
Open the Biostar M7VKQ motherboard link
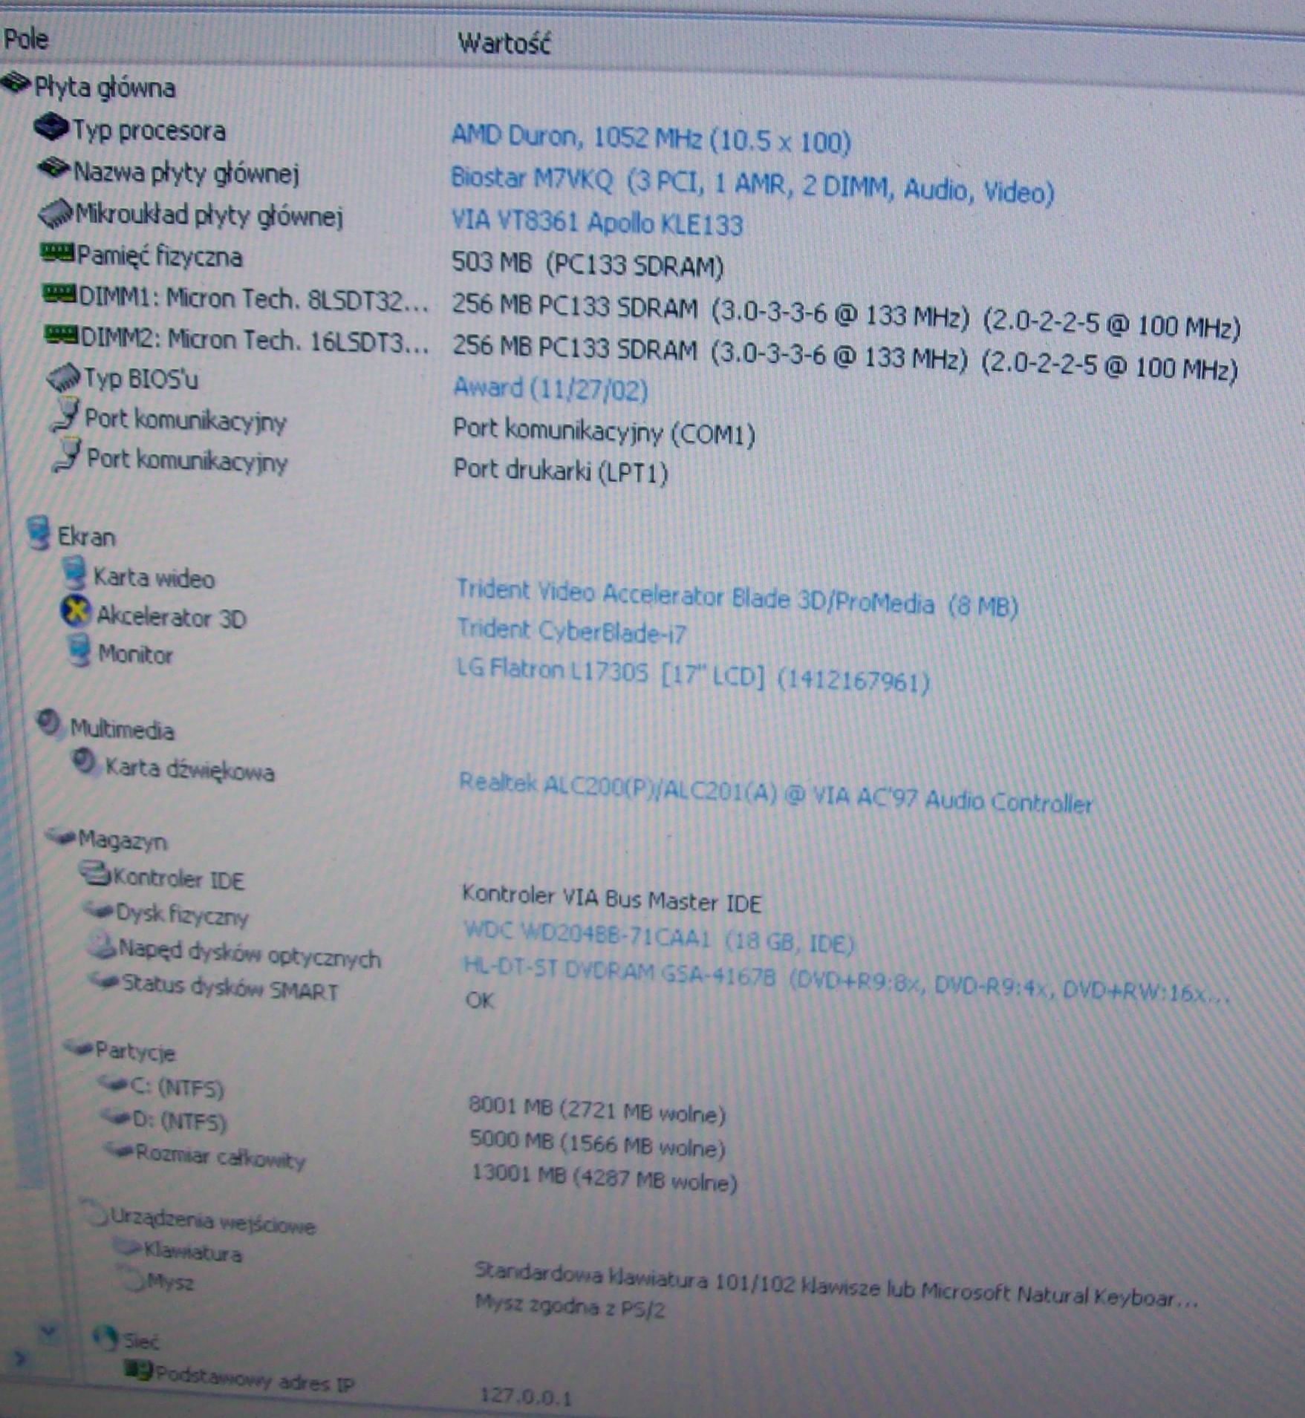(x=752, y=185)
